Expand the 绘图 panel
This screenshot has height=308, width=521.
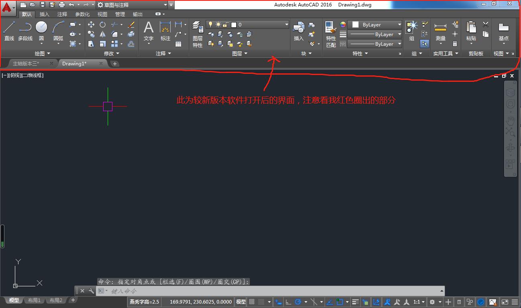coord(42,53)
